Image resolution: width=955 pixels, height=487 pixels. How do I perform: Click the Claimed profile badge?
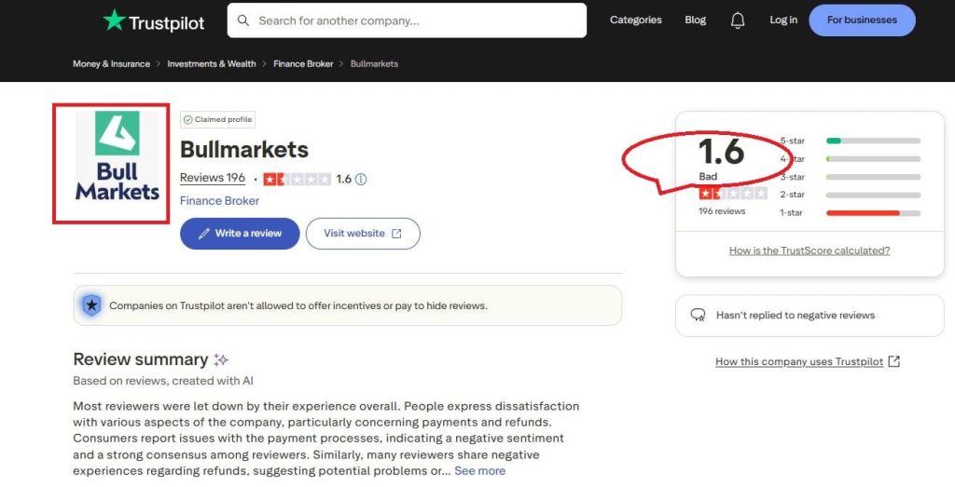pyautogui.click(x=217, y=119)
